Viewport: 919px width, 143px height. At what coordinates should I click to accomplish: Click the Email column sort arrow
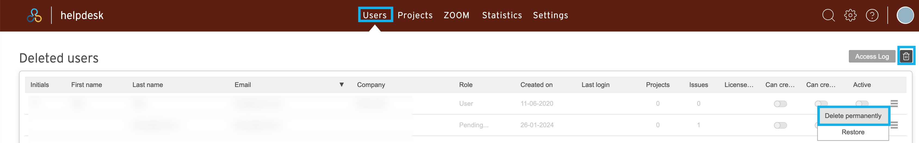(x=341, y=85)
